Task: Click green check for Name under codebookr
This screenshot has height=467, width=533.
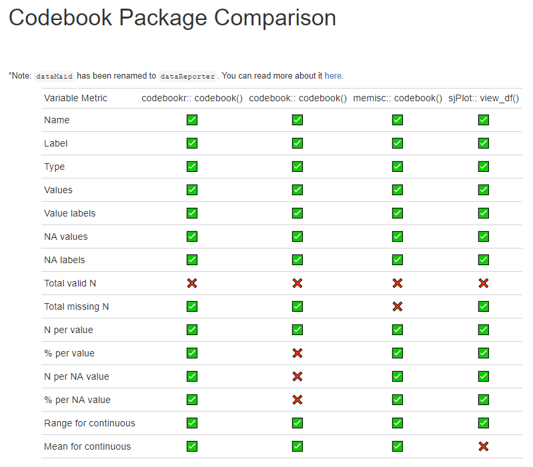Action: point(192,120)
